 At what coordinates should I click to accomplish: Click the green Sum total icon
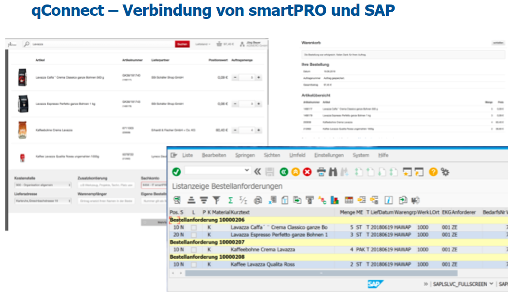pos(230,200)
